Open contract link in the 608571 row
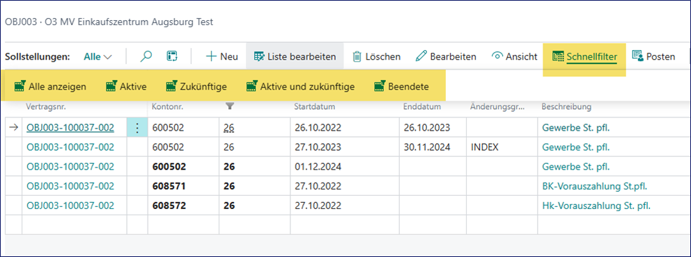Viewport: 691px width, 257px height. pyautogui.click(x=70, y=186)
